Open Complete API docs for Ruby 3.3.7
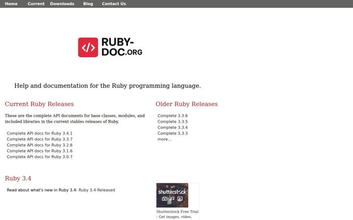This screenshot has height=220, width=353. [40, 139]
